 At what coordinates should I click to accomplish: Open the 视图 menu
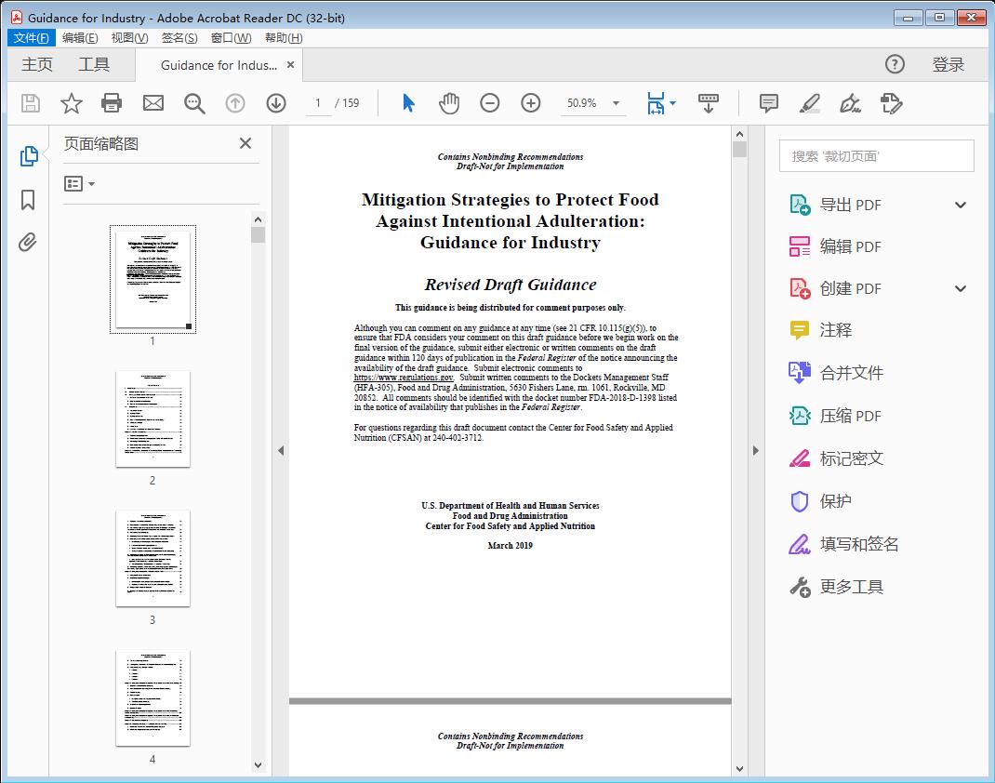(127, 37)
